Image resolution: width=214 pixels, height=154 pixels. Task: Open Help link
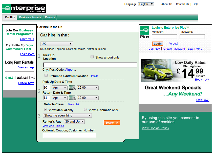click(x=195, y=4)
